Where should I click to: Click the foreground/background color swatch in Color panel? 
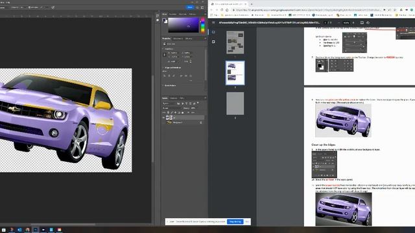click(x=165, y=21)
